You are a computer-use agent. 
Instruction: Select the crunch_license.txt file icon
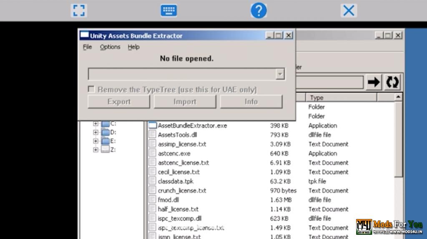(152, 190)
